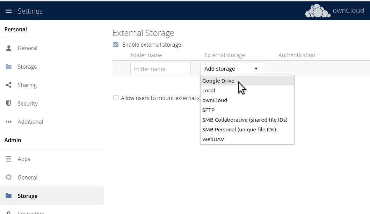Click the Authentication column header
370x214 pixels.
pyautogui.click(x=297, y=55)
